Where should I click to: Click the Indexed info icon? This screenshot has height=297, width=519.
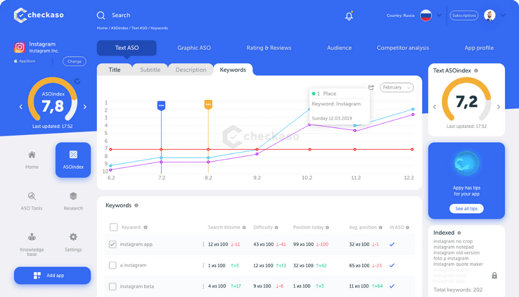click(459, 233)
